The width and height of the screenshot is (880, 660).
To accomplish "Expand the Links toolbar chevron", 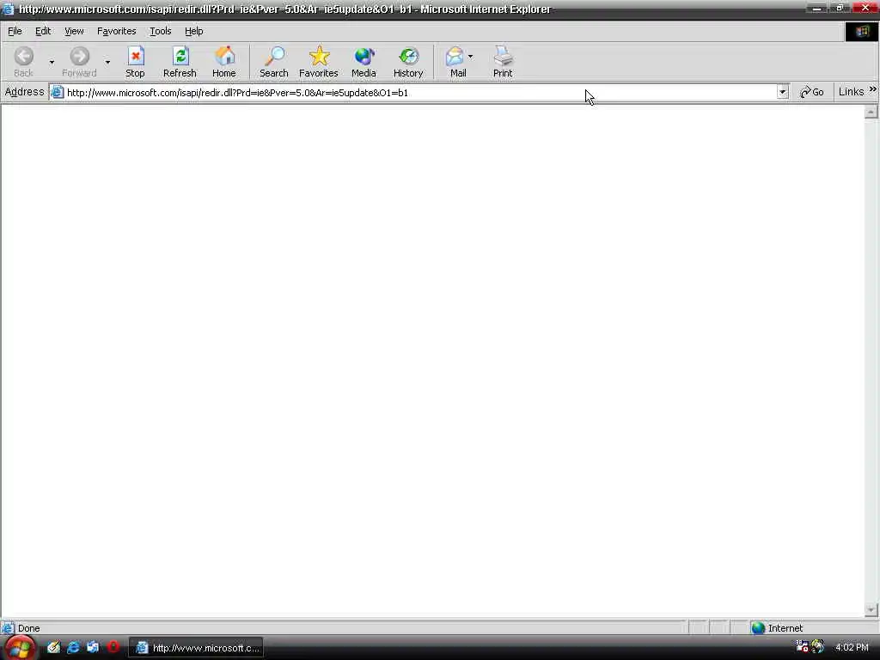I will 873,89.
